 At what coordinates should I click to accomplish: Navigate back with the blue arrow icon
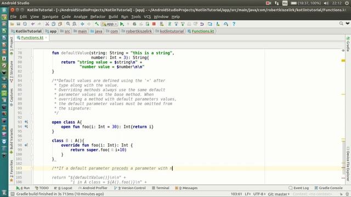point(82,24)
